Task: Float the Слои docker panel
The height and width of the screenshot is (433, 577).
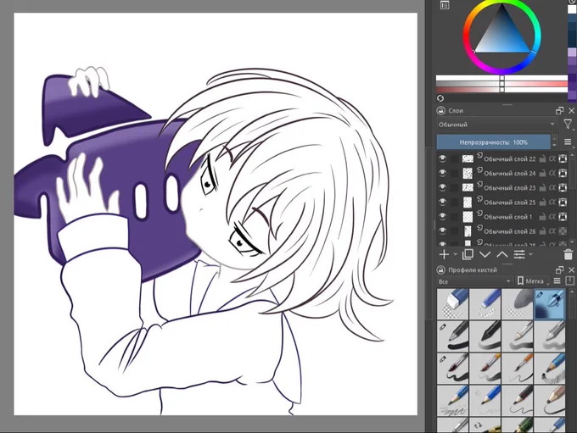Action: 559,111
